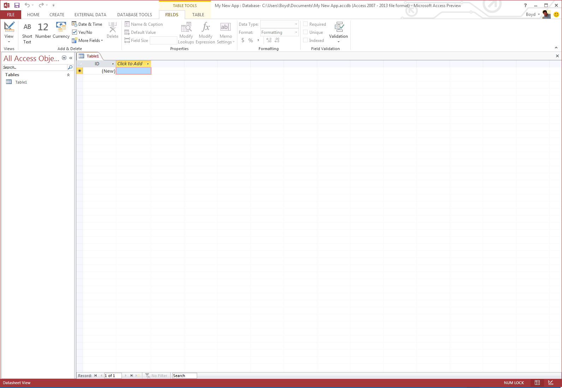Click the Access application icon
This screenshot has width=562, height=388.
[6, 5]
